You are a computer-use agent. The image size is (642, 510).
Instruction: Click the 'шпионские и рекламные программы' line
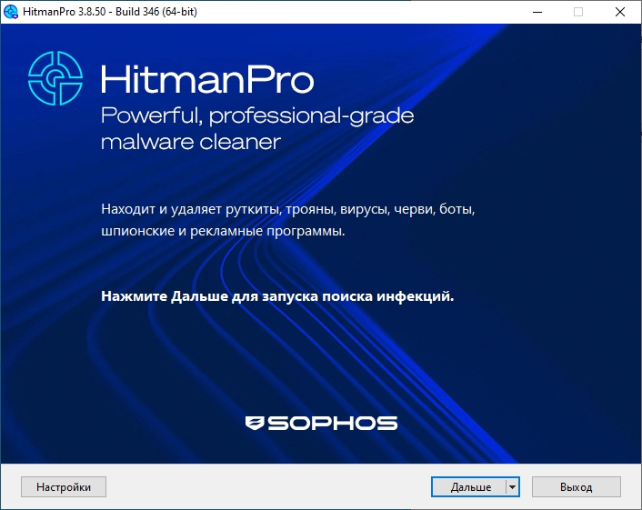click(x=223, y=231)
